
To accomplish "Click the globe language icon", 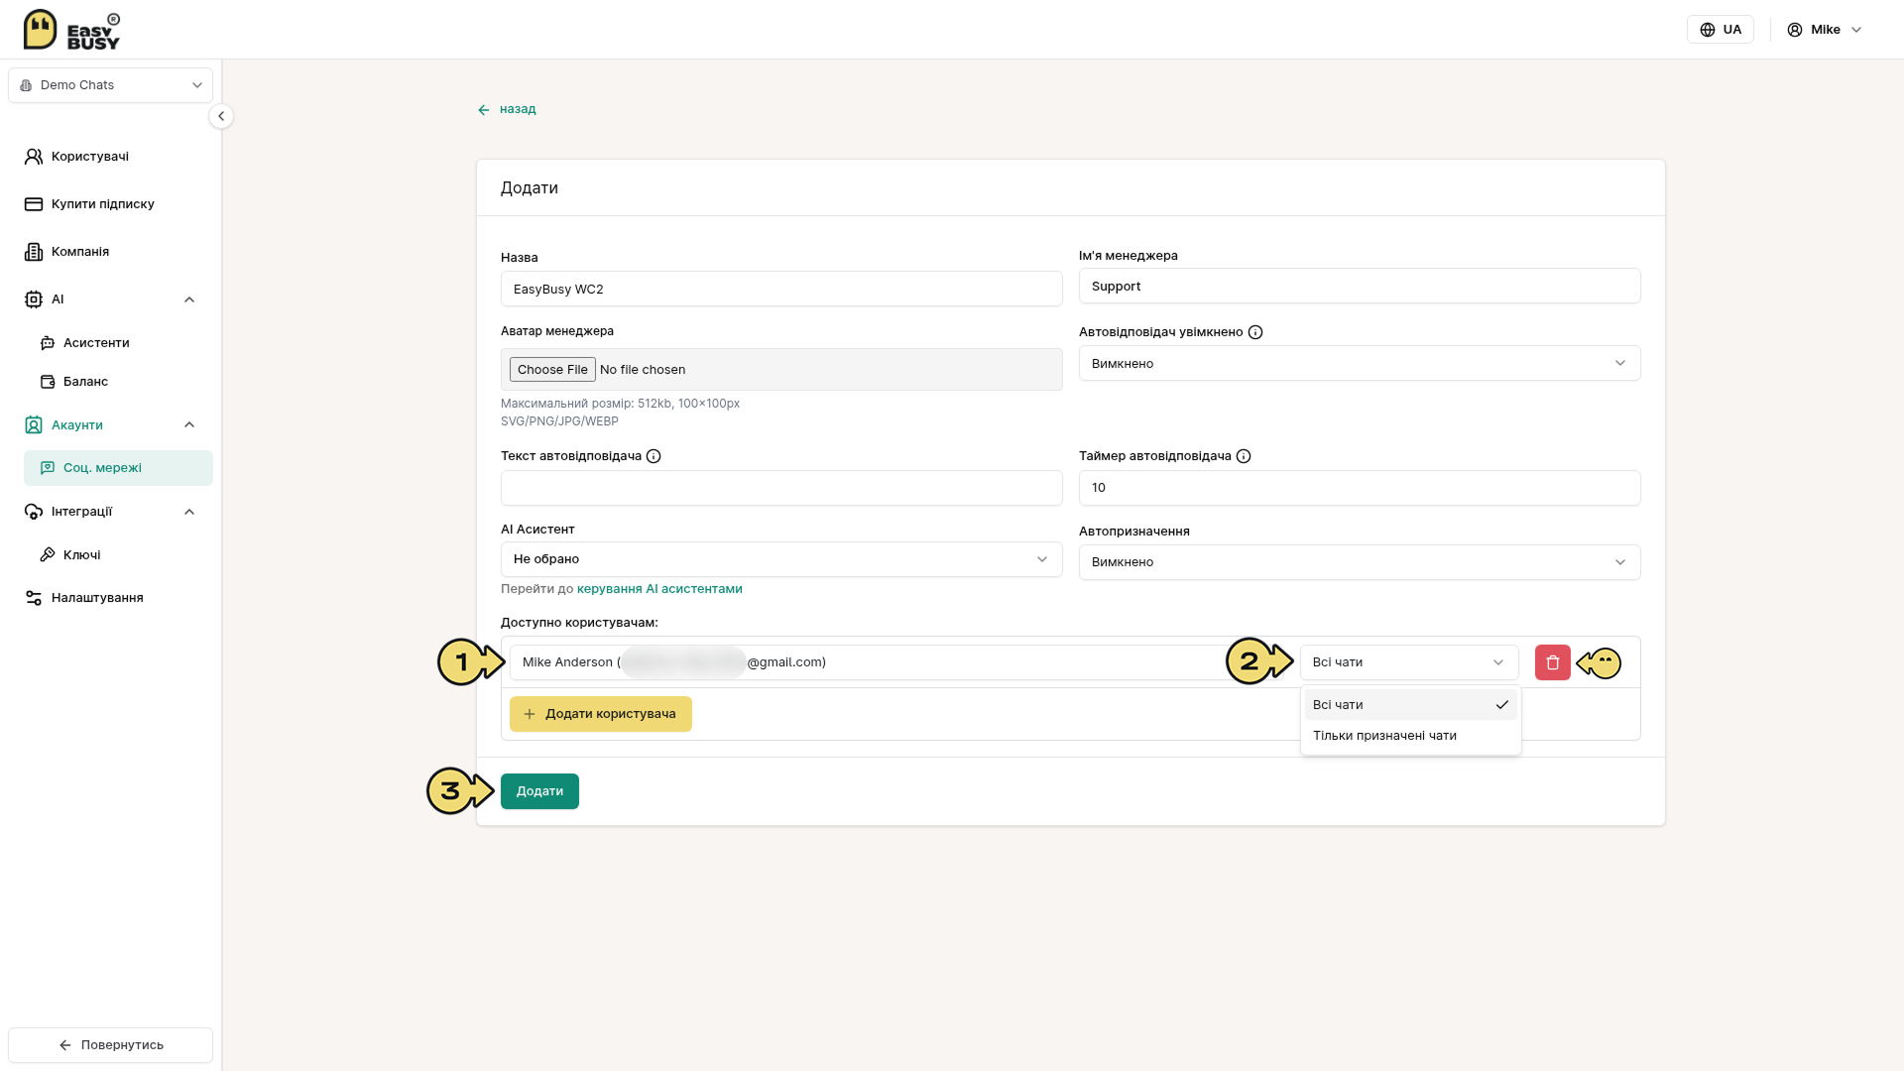I will pos(1708,30).
